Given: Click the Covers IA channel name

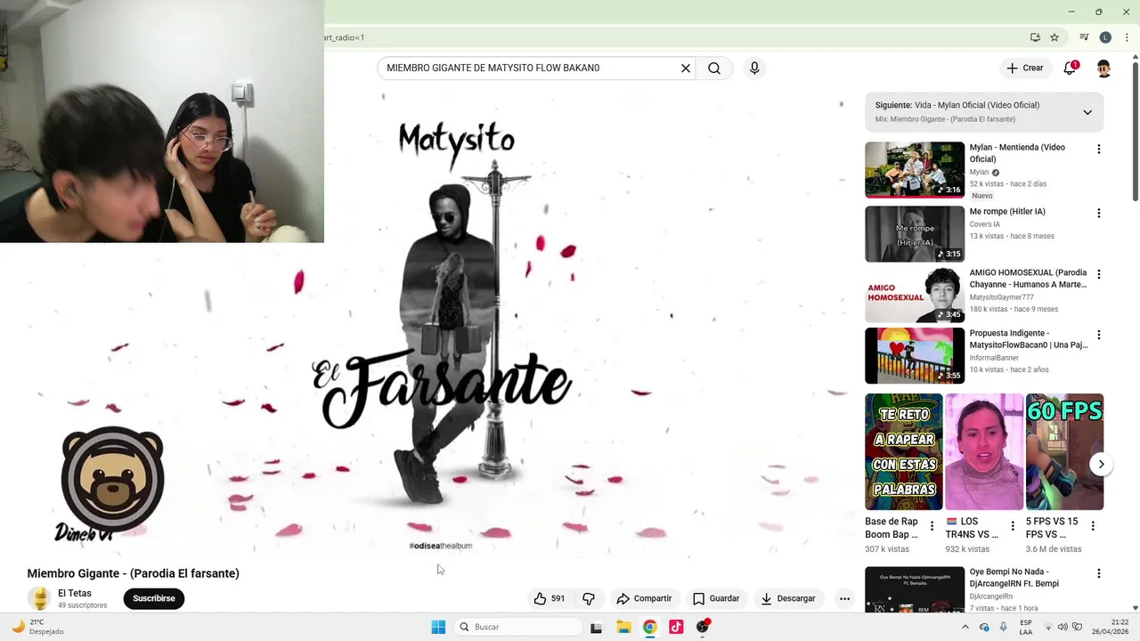Looking at the screenshot, I should pos(985,224).
